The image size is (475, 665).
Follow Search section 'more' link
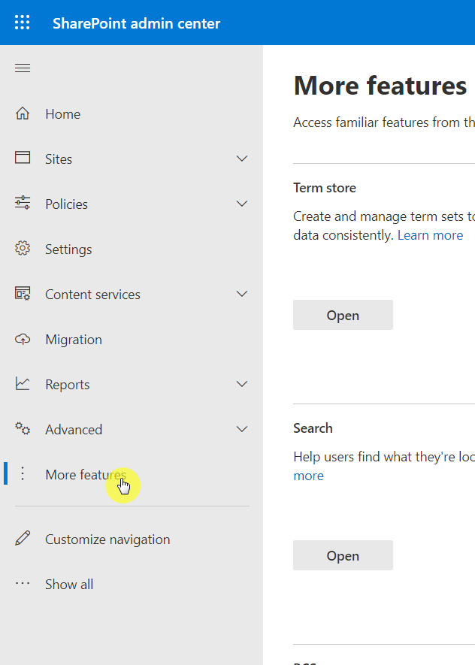308,476
